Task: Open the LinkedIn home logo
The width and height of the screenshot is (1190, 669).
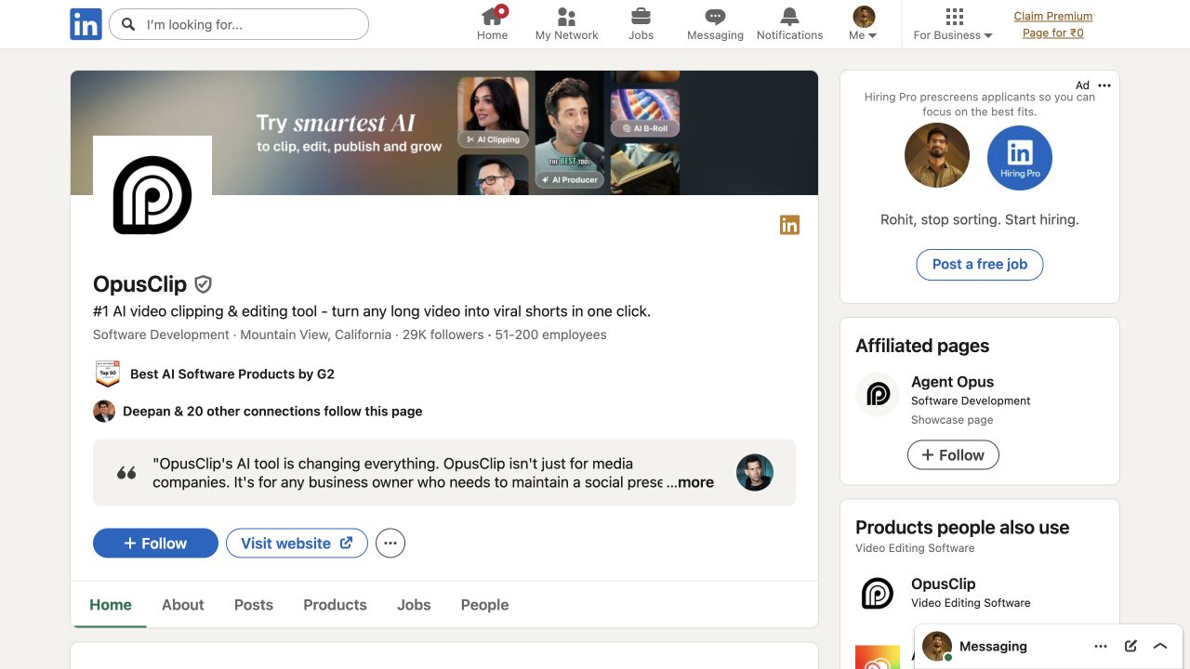Action: 86,24
